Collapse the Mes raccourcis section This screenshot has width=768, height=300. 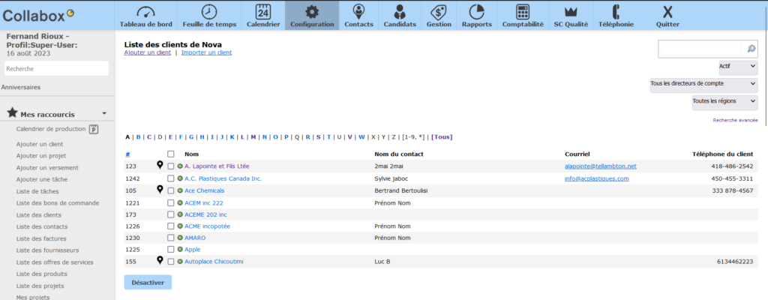tap(103, 114)
